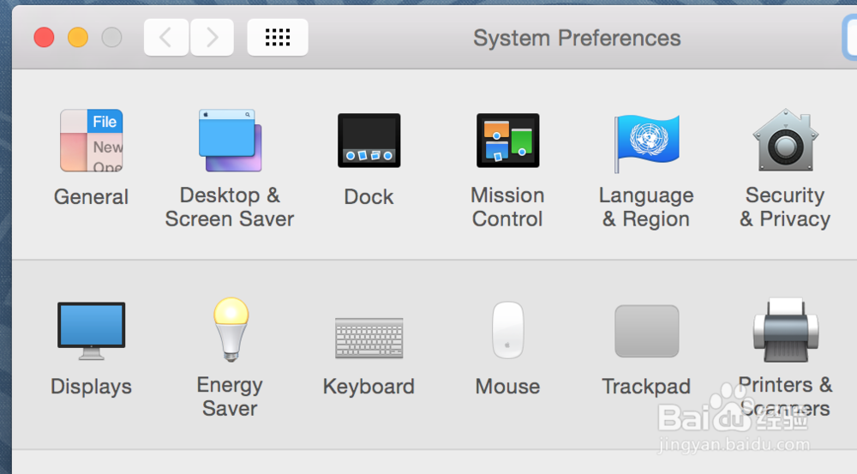
Task: Open the Trackpad preferences pane
Action: (x=646, y=331)
